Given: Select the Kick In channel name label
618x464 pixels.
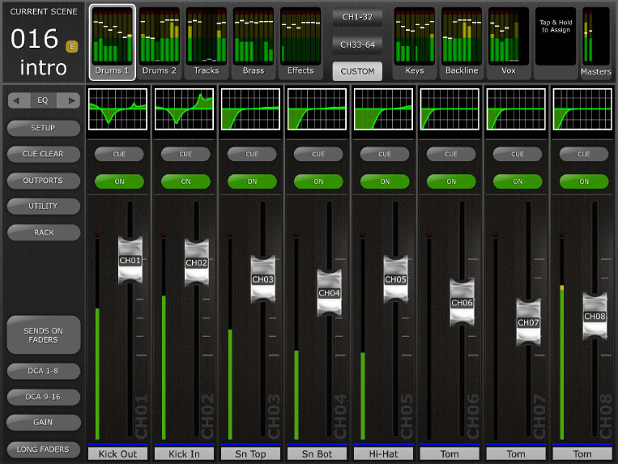Looking at the screenshot, I should 184,453.
